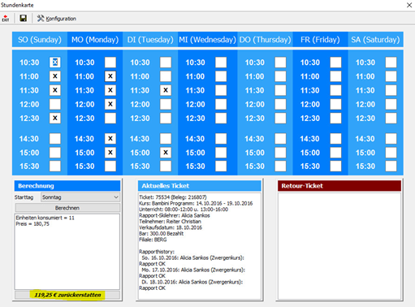Click the 'Ticket: 75534' line
415x307 pixels.
coord(173,197)
